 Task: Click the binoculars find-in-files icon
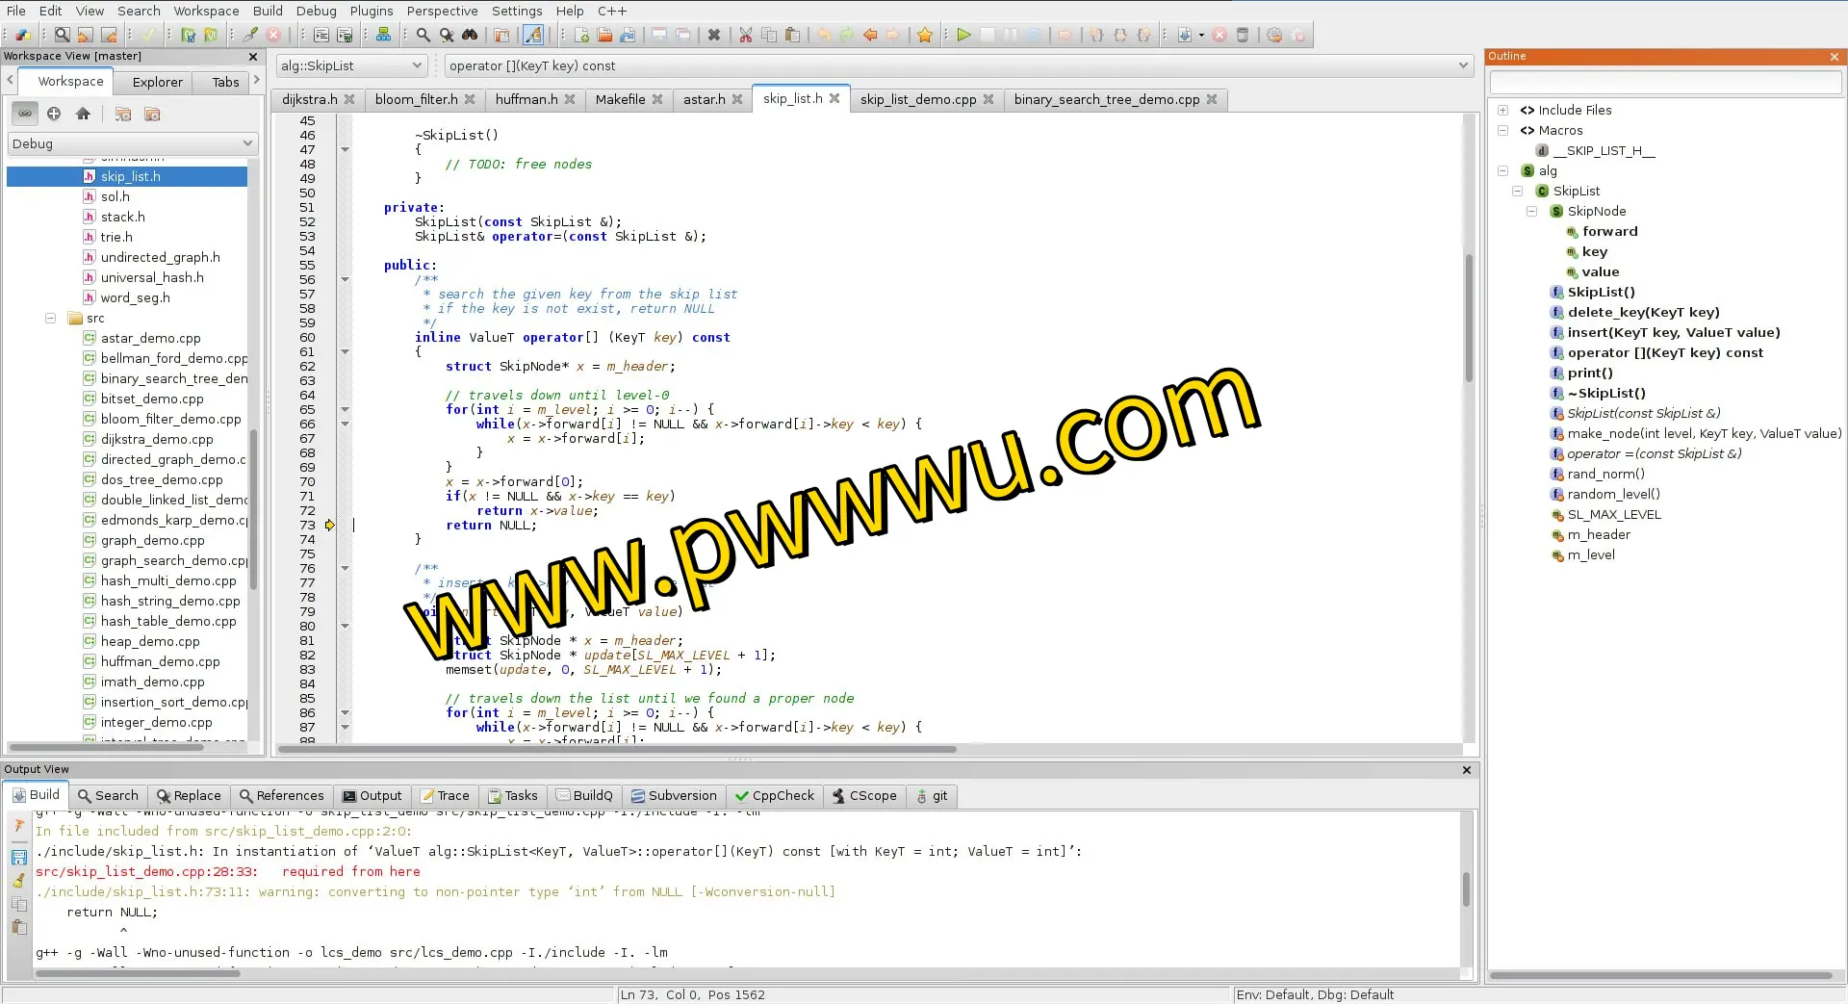(470, 36)
